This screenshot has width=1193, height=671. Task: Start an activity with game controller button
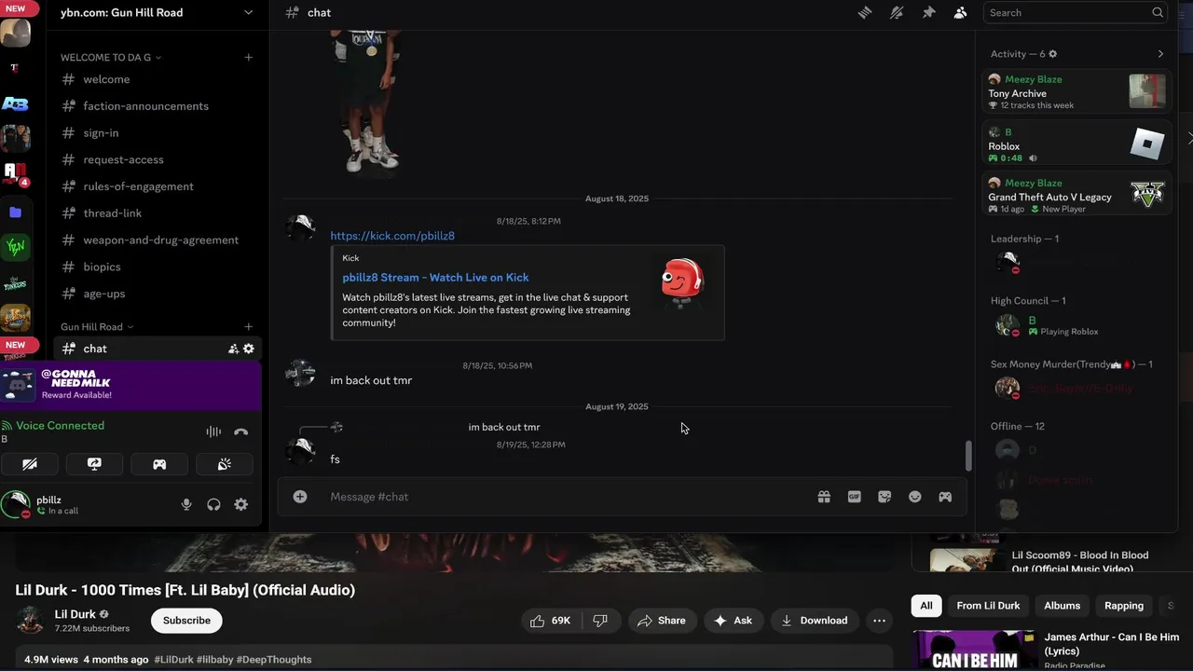159,464
